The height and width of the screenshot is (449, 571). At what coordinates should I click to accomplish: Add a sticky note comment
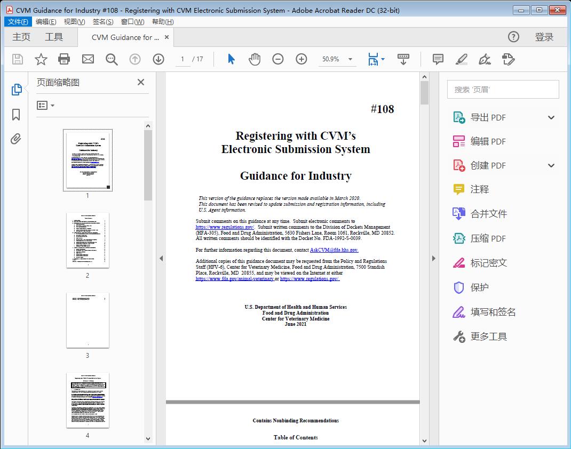tap(437, 59)
